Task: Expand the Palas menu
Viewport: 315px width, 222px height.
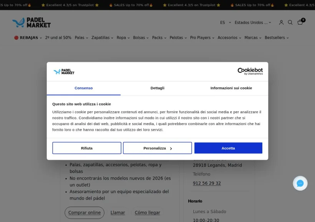Action: click(x=81, y=38)
